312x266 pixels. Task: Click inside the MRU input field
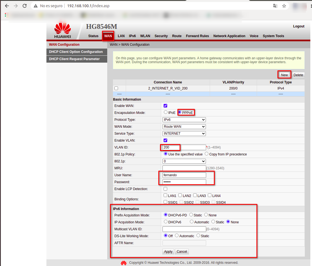point(184,168)
